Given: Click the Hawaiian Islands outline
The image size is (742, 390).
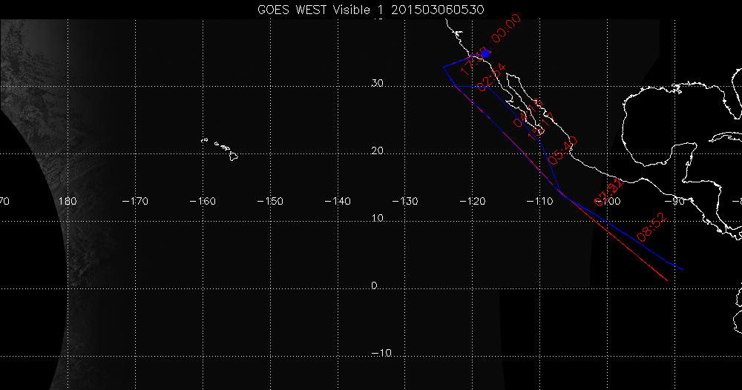Looking at the screenshot, I should click(x=222, y=148).
